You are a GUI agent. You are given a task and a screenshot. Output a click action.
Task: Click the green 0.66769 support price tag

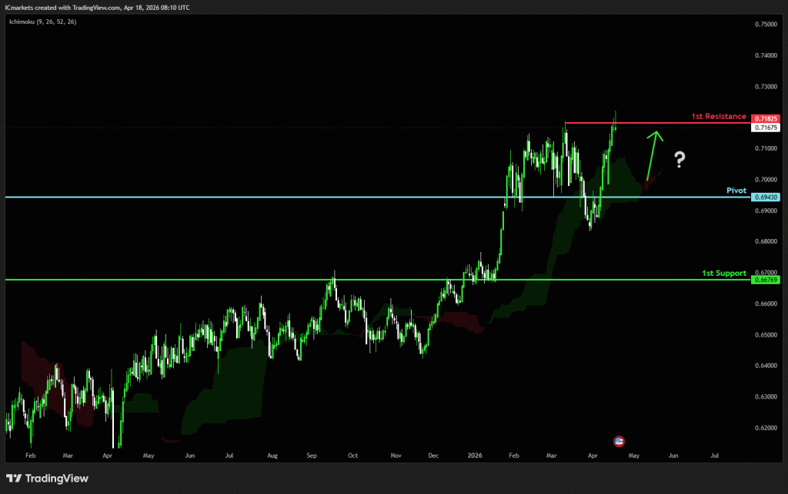click(x=766, y=280)
